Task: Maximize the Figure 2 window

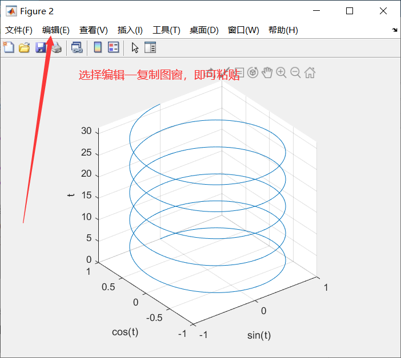Action: (x=350, y=11)
